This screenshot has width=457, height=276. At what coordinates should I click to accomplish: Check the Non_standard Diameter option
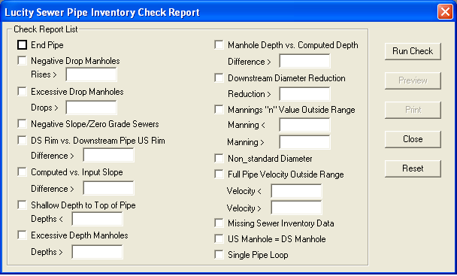click(x=219, y=159)
